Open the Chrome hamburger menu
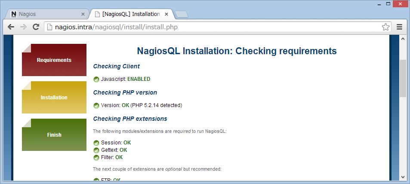Viewport: 410px width, 184px height. (x=399, y=27)
